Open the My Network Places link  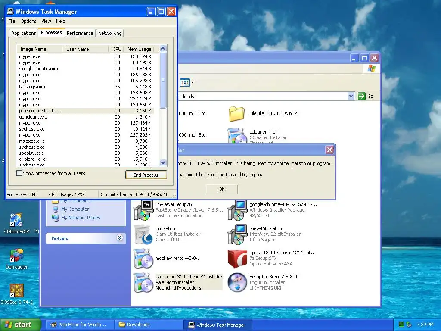(81, 218)
